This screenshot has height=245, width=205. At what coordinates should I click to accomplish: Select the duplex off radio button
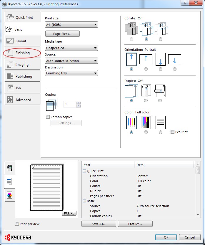131,100
